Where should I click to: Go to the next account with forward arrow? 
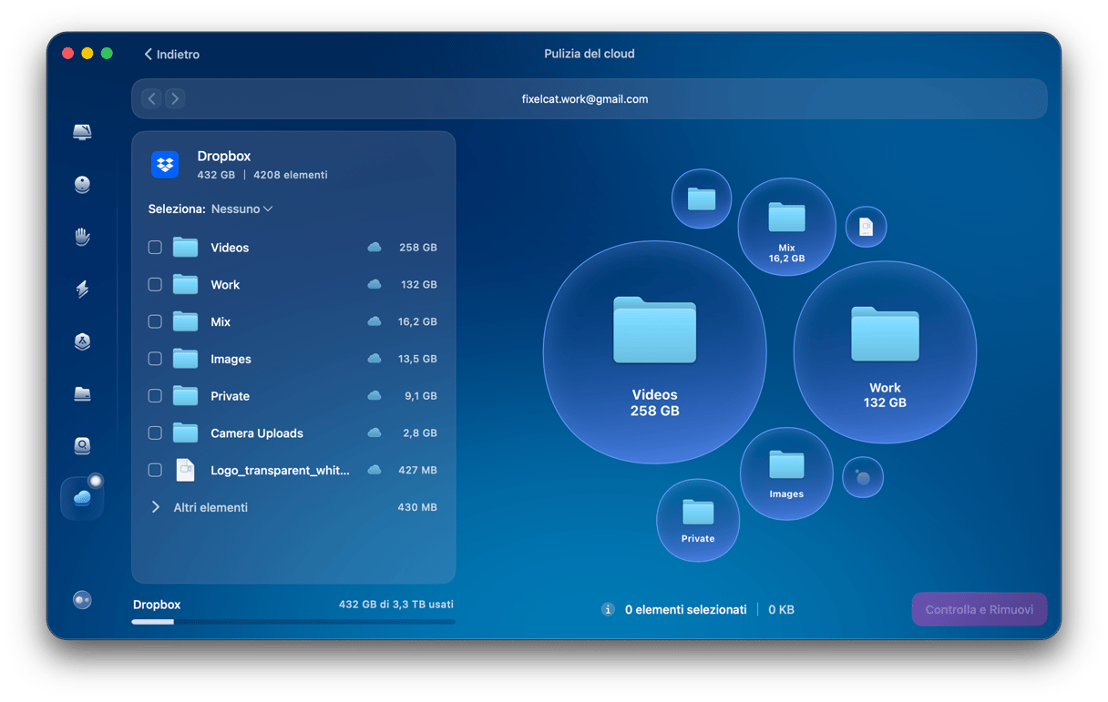point(175,98)
